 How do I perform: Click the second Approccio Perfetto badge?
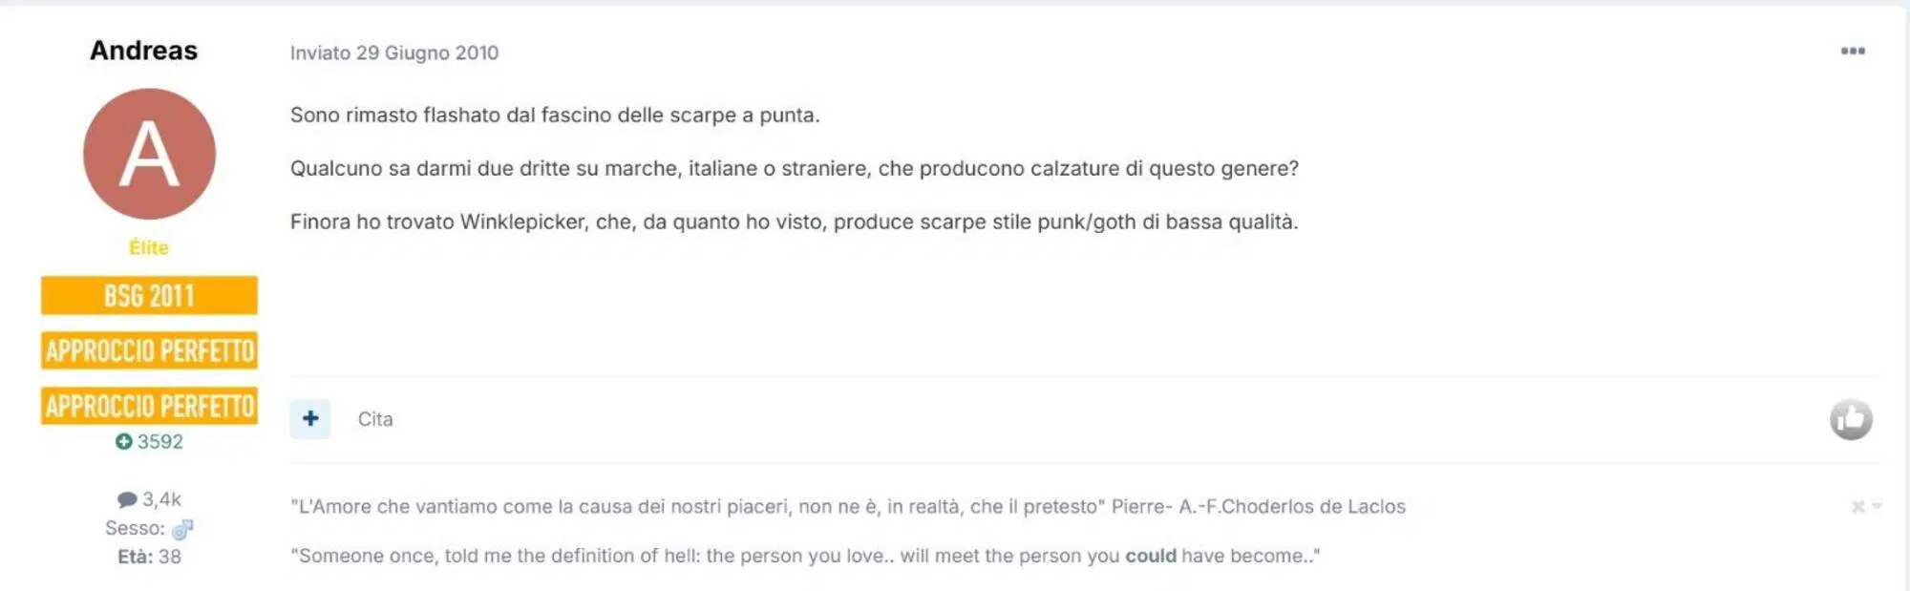click(x=149, y=406)
